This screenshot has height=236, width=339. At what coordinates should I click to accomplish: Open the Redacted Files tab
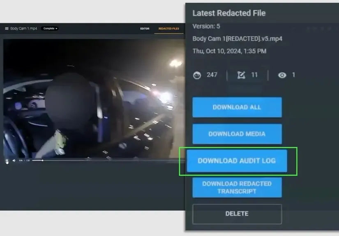168,28
